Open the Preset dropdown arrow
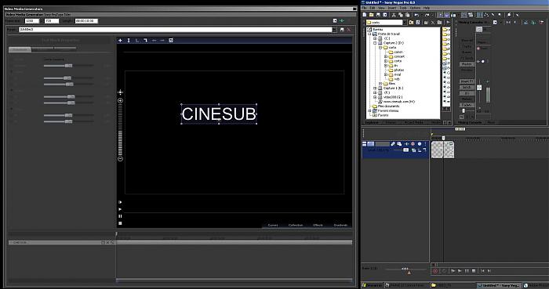549x289 pixels. (334, 30)
